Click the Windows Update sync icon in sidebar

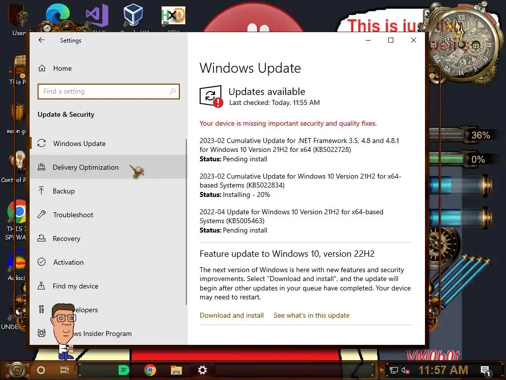(x=42, y=143)
